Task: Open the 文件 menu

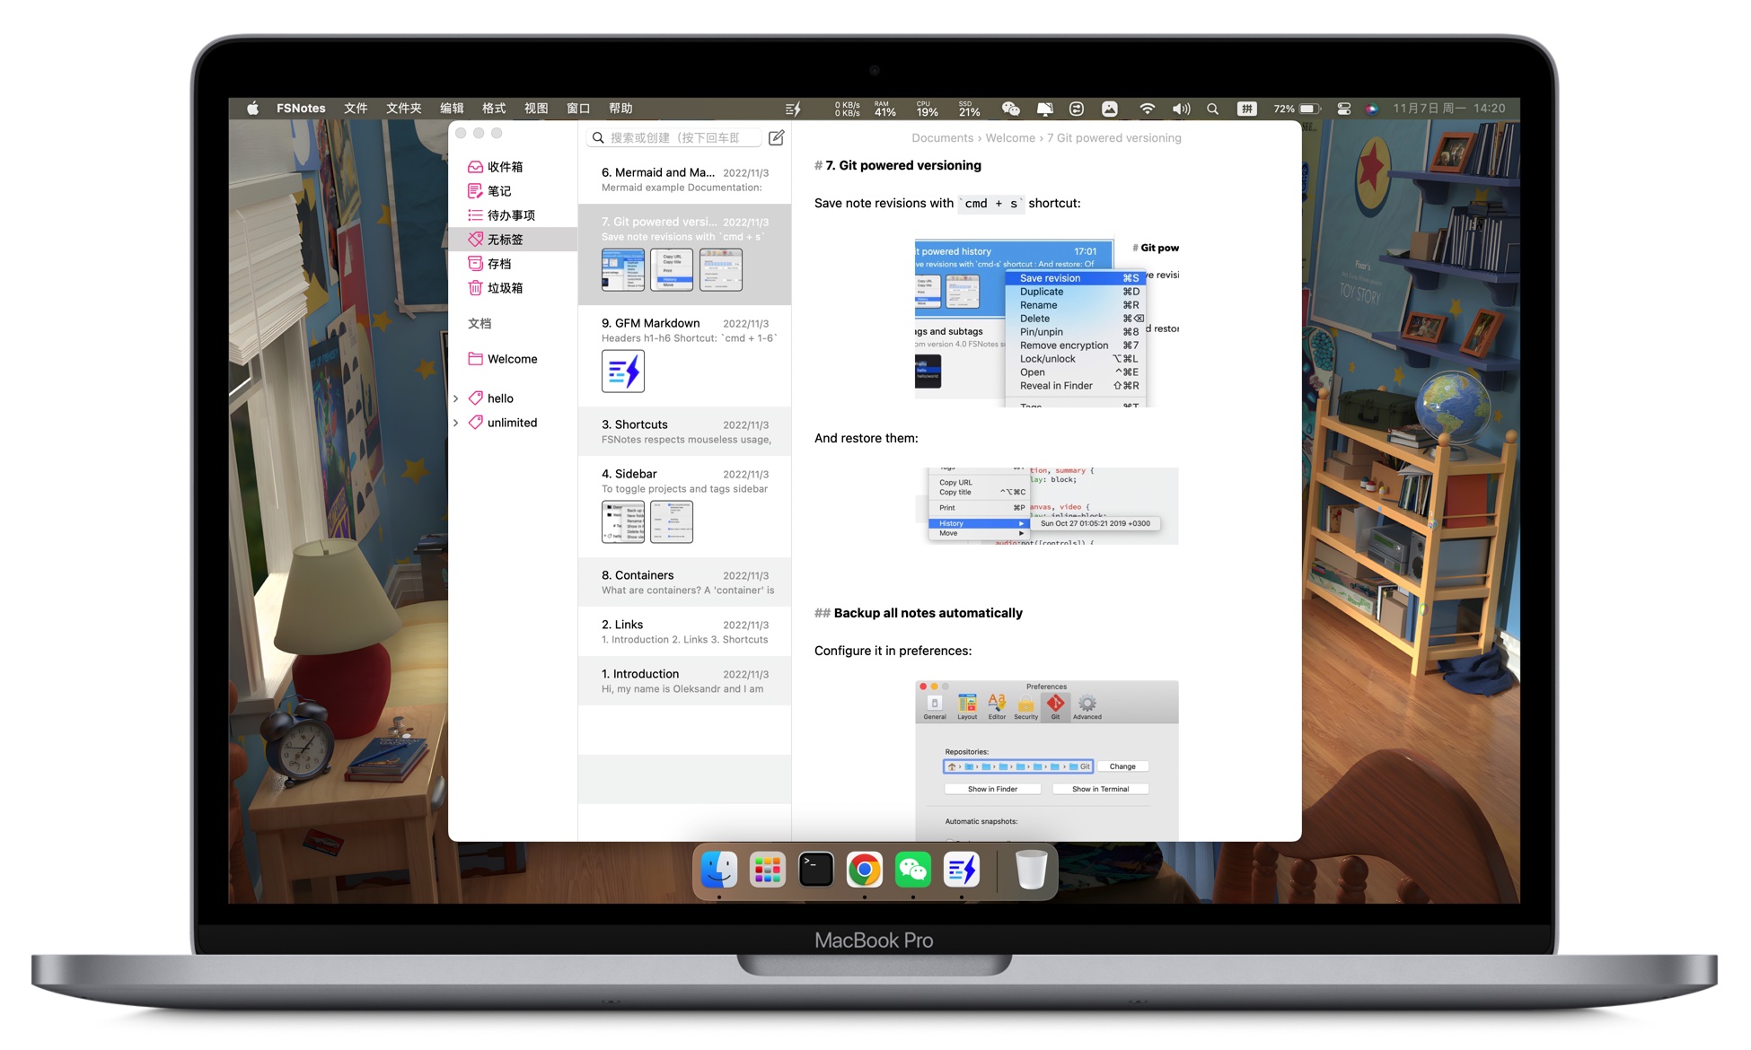Action: pyautogui.click(x=356, y=109)
